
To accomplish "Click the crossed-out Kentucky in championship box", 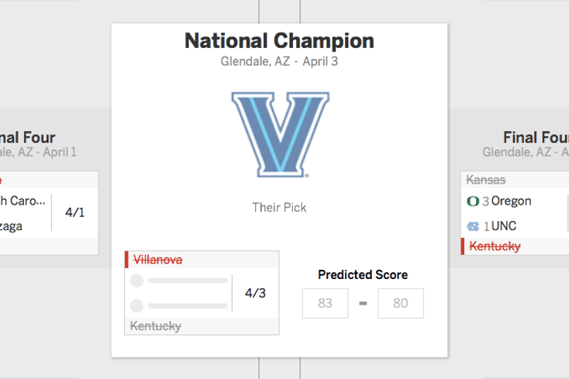I will 156,326.
